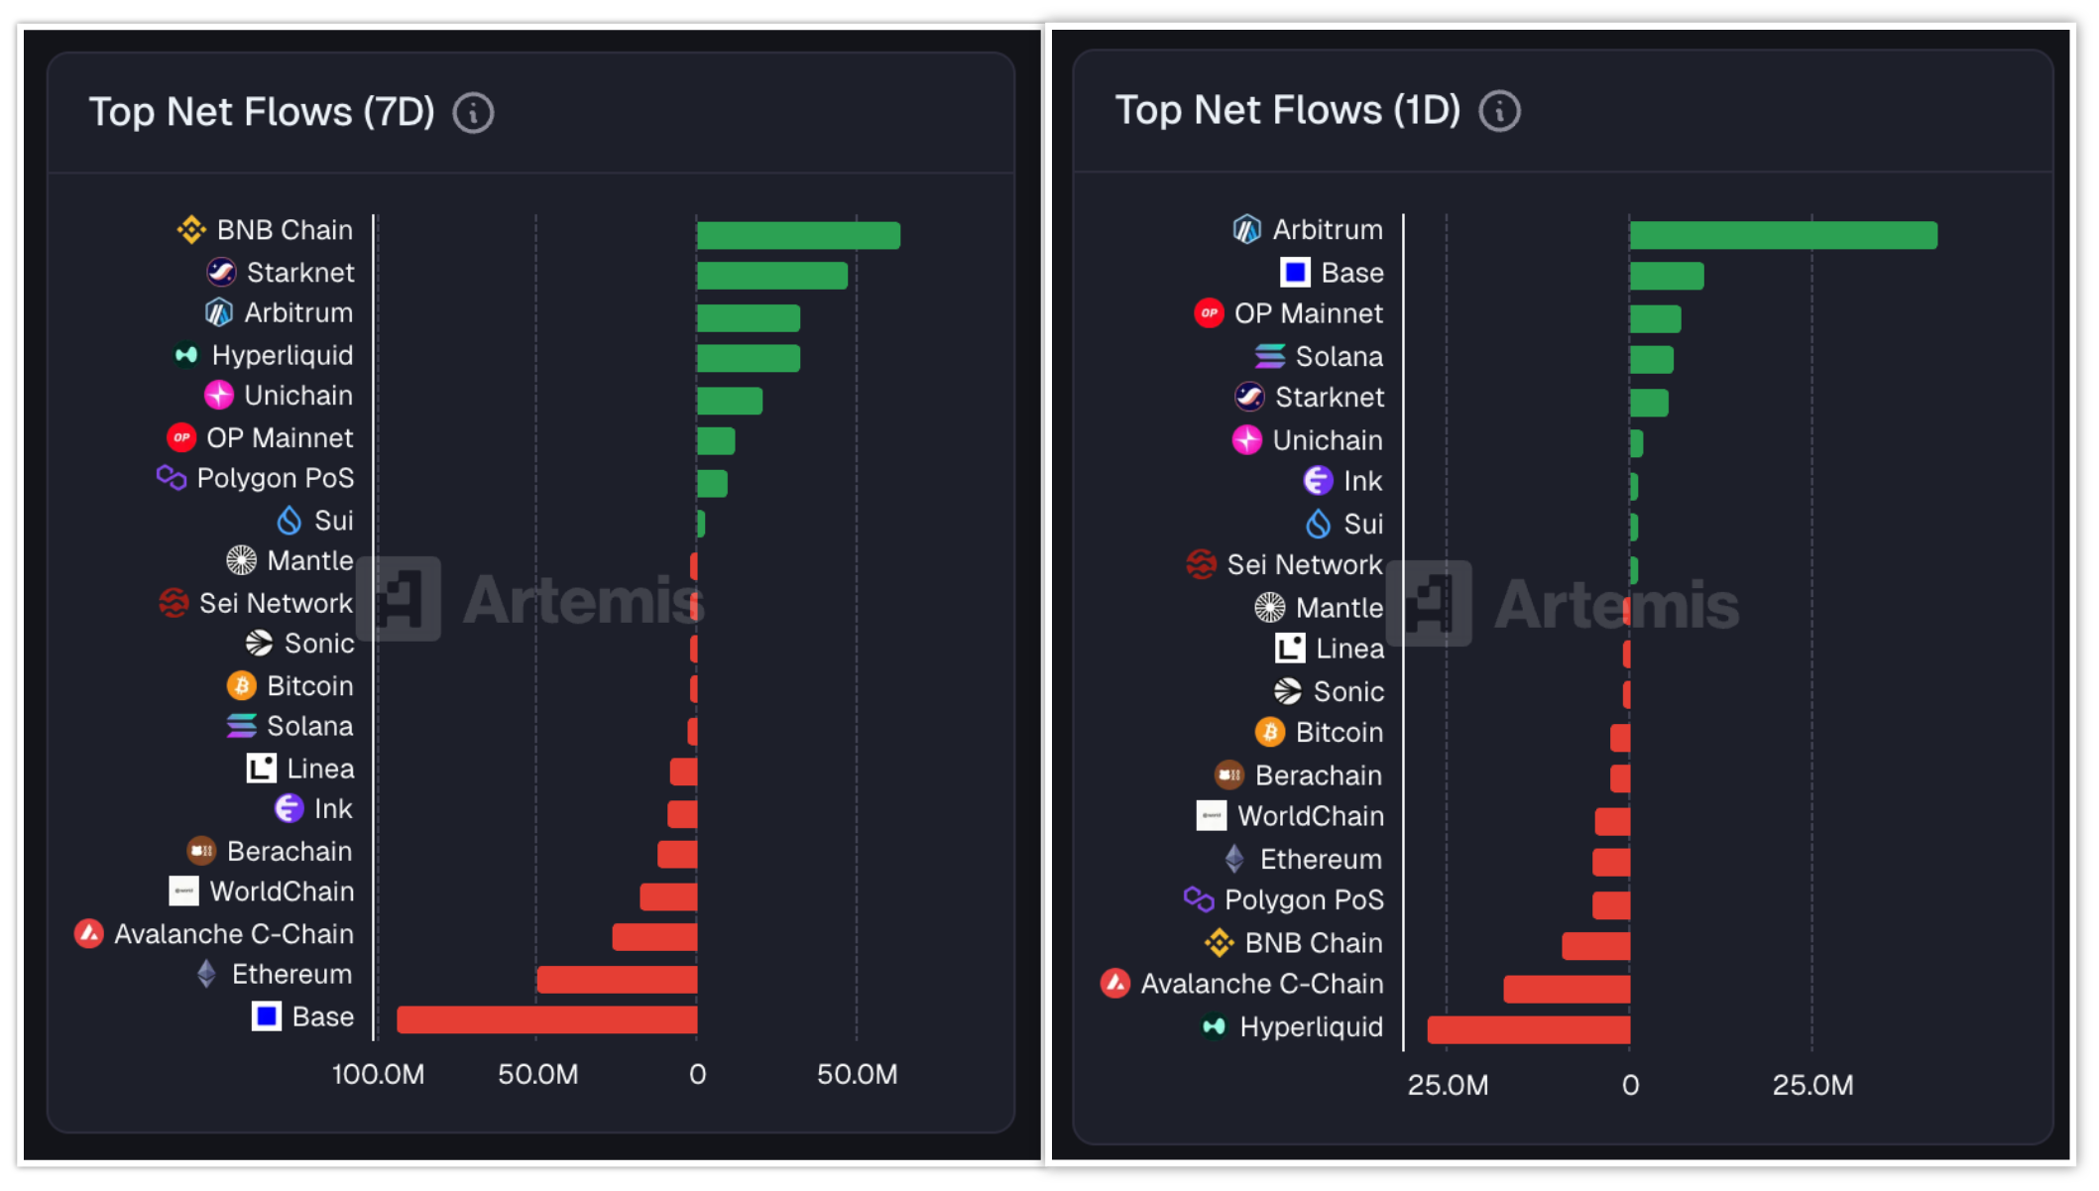2099x1191 pixels.
Task: Click the Polygon PoS logo in the 7D chart
Action: pos(172,478)
